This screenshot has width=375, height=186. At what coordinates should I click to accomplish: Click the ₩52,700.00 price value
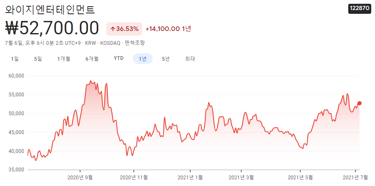pos(52,28)
